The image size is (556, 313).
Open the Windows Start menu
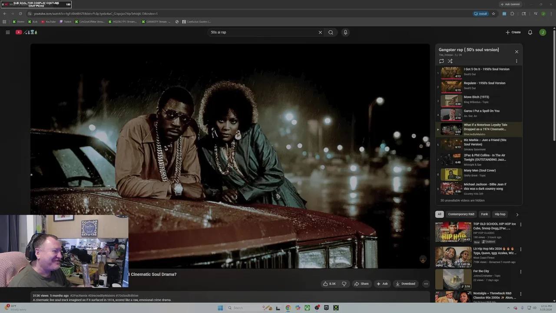click(220, 308)
